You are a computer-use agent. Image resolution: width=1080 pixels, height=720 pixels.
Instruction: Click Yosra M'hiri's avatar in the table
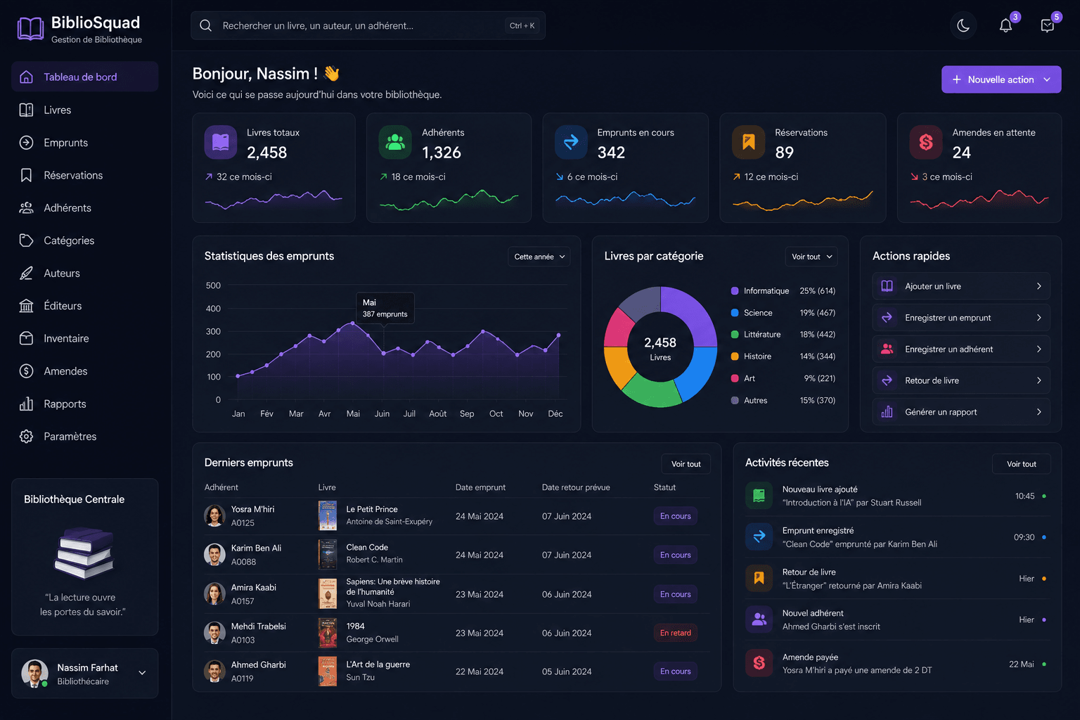coord(214,515)
